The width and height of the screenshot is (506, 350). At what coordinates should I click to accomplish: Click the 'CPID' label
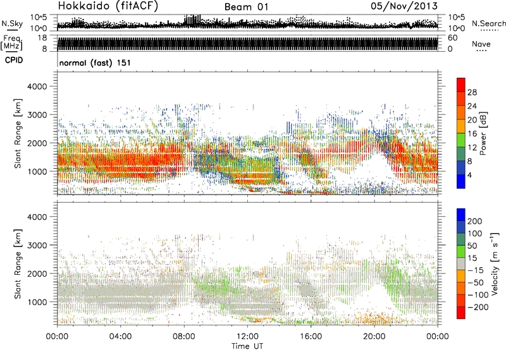pos(14,60)
